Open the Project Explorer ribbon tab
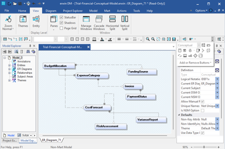 pos(73,11)
